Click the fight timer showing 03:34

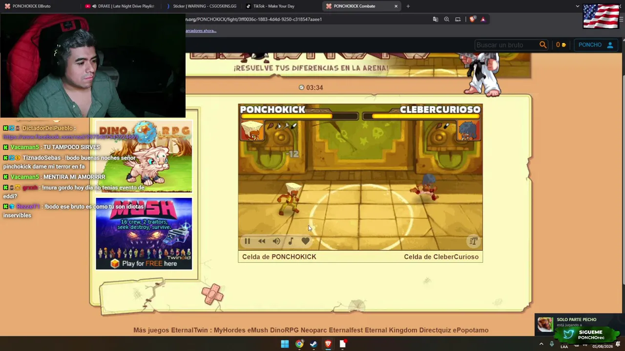[x=311, y=88]
